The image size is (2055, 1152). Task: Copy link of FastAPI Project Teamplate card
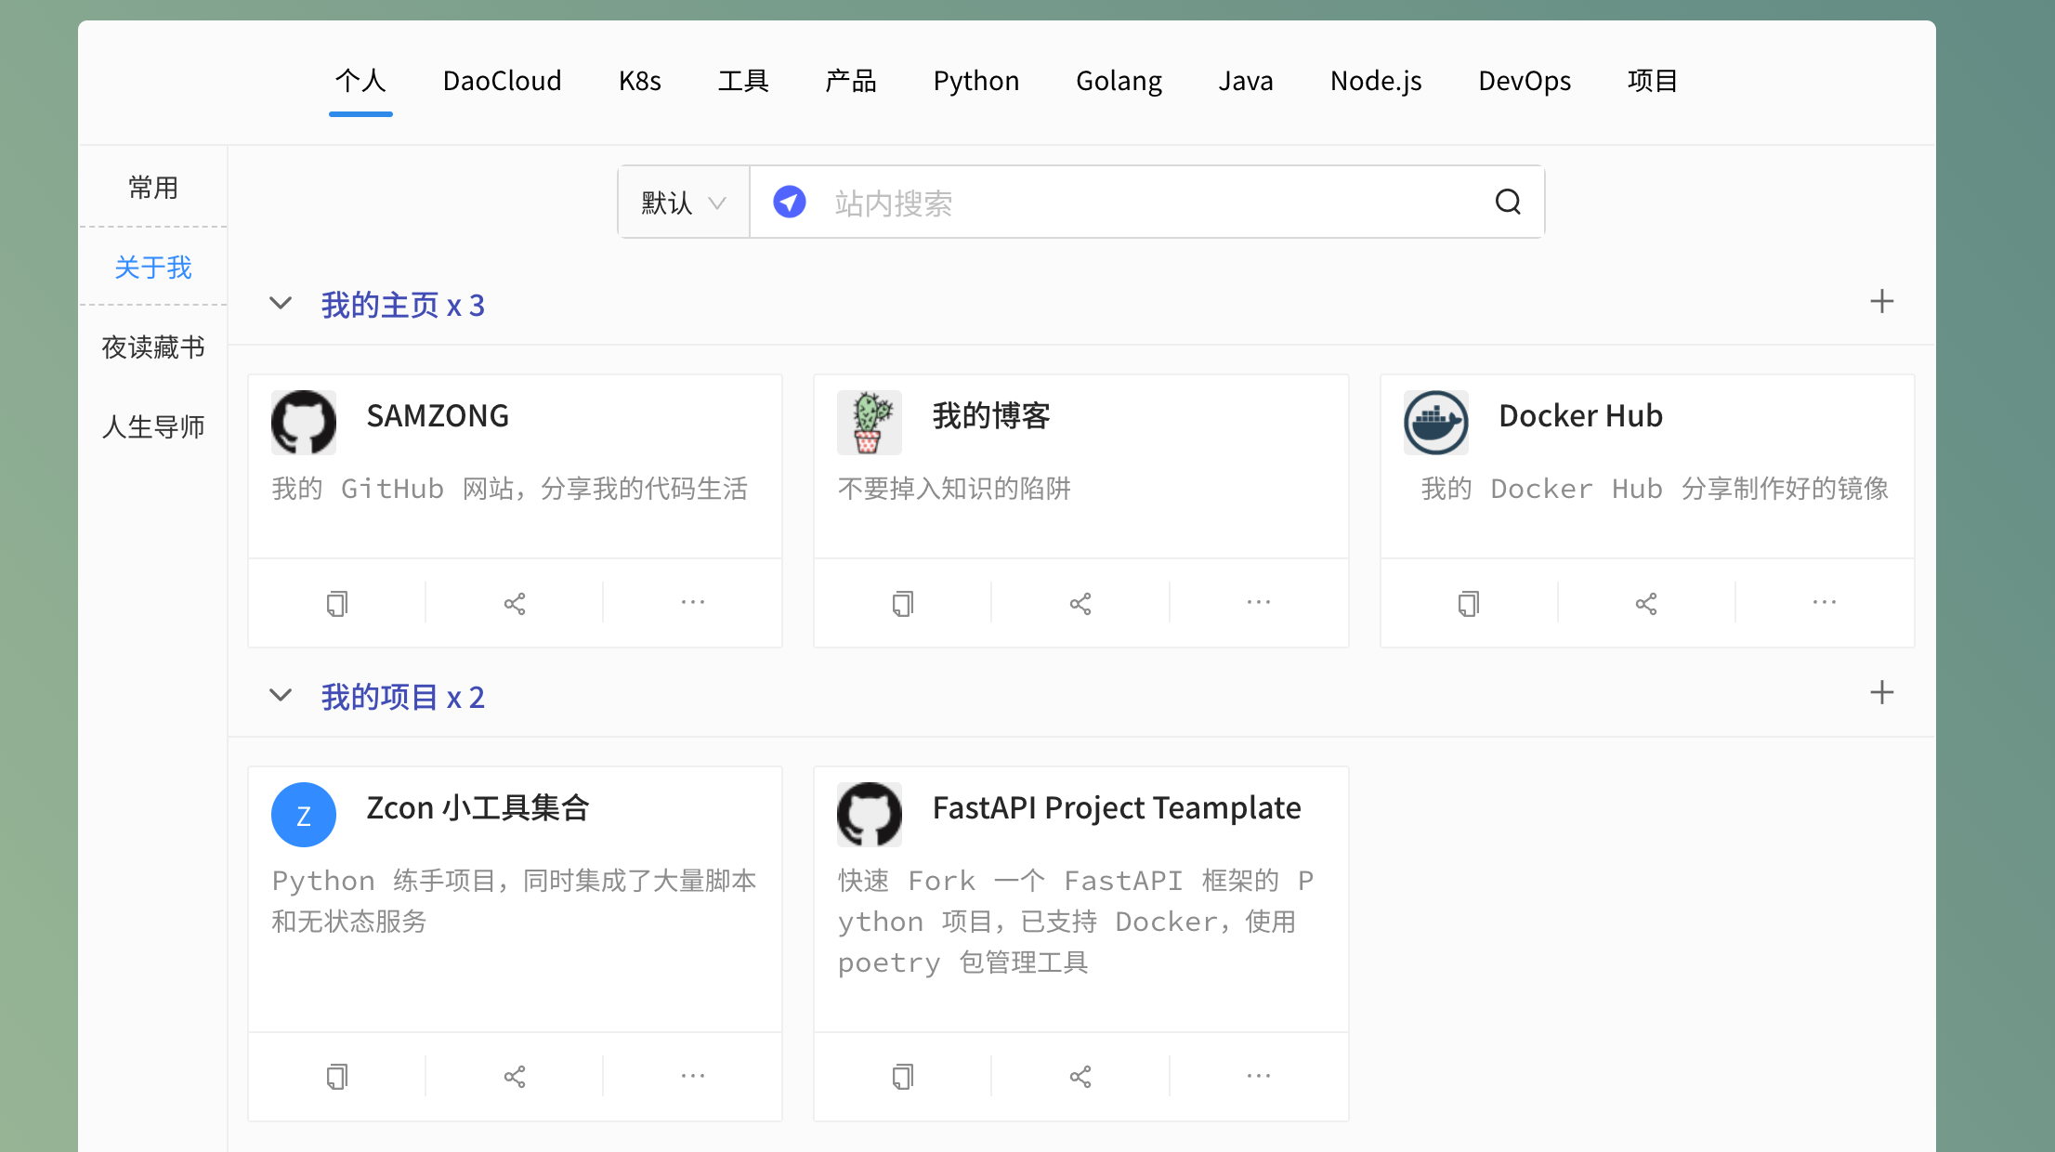[x=903, y=1077]
